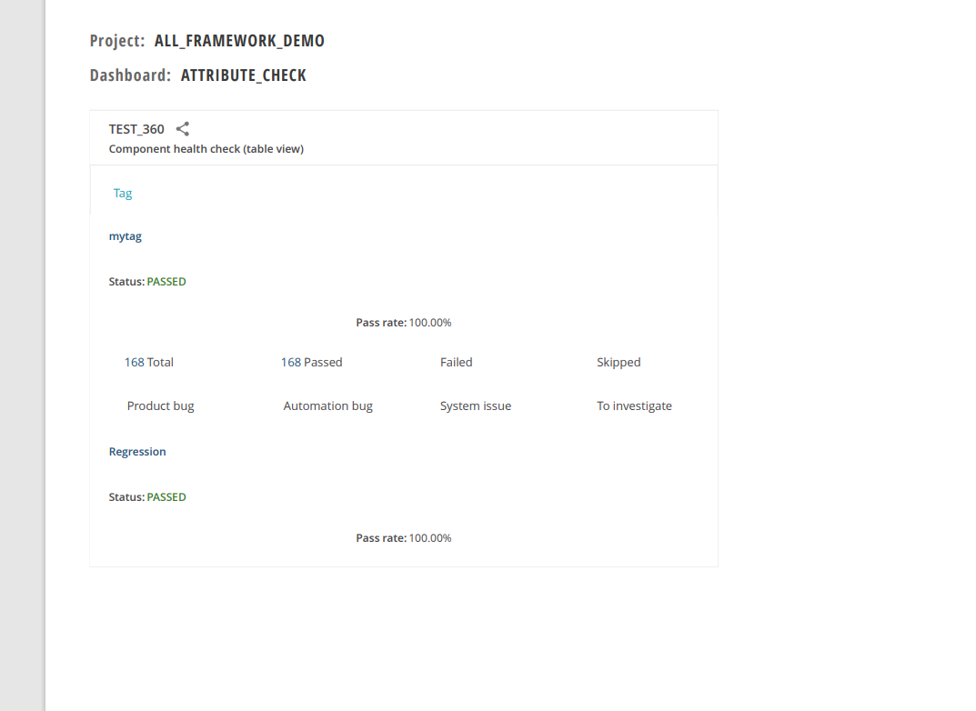Click the Automation bug defect cell

coord(327,406)
